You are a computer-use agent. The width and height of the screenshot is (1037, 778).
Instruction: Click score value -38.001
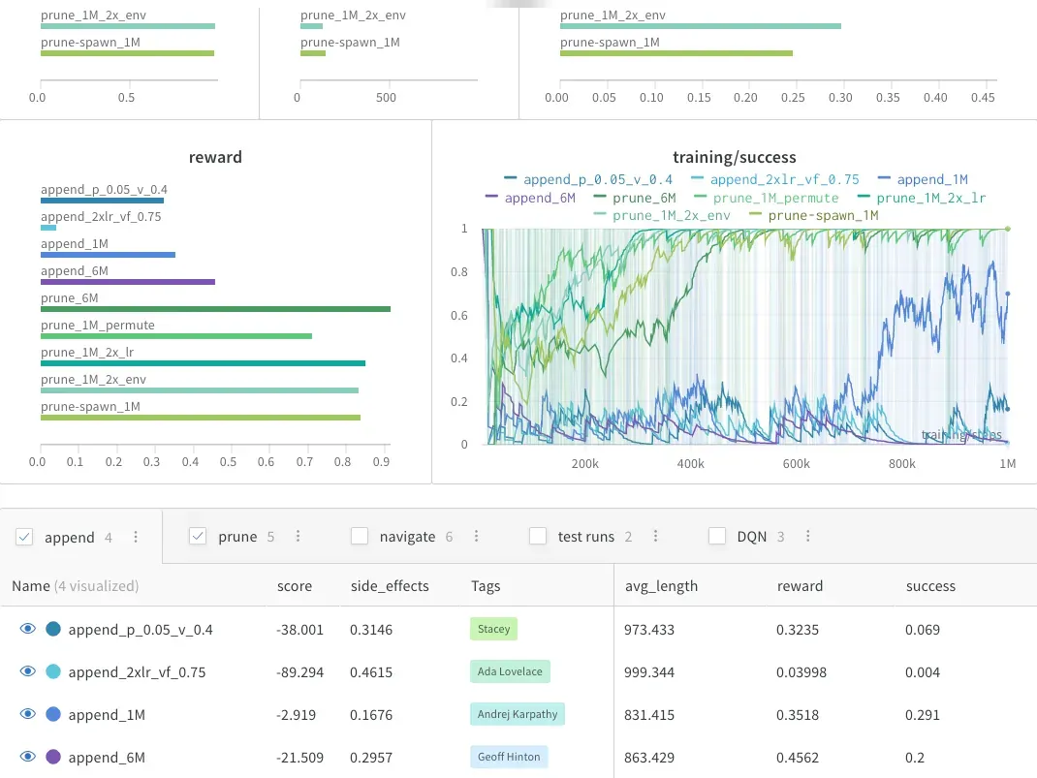(299, 629)
